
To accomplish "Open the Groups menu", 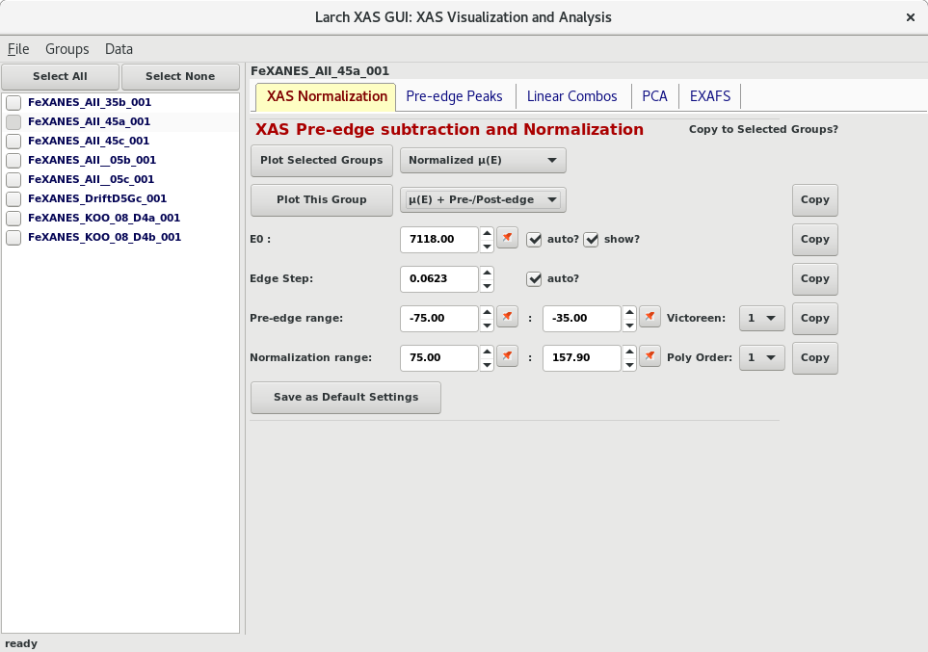I will pos(66,49).
